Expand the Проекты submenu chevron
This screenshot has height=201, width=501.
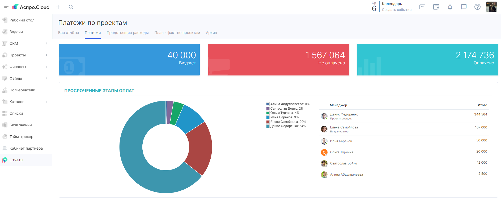[x=46, y=55]
